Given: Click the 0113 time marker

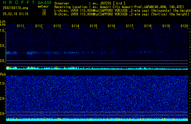Looking at the screenshot, I should (x=57, y=26).
